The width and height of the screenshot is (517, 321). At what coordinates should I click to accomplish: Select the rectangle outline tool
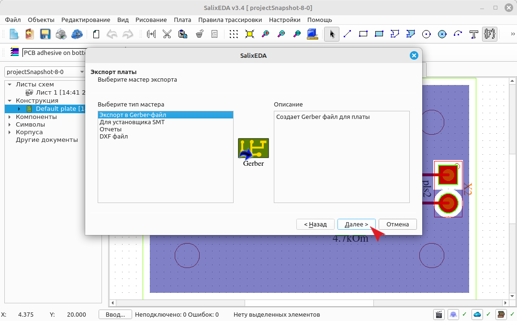point(363,34)
